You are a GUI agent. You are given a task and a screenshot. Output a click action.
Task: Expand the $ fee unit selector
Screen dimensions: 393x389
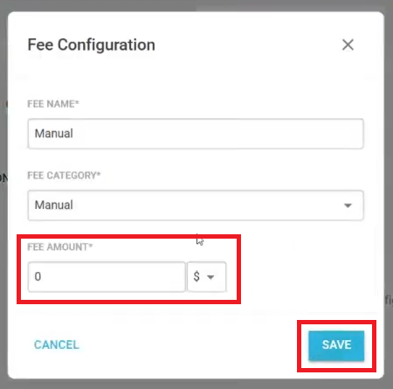(206, 276)
